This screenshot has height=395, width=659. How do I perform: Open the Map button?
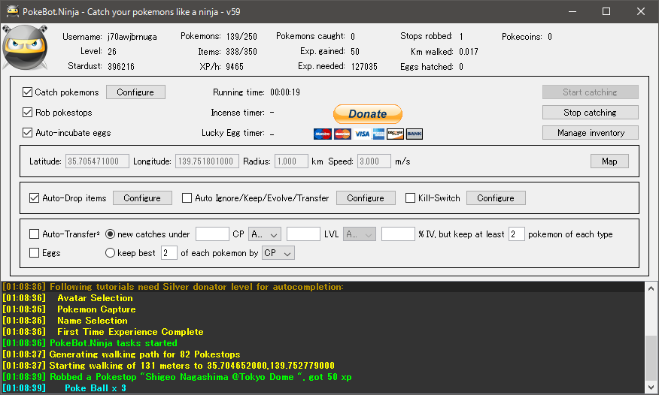(609, 161)
